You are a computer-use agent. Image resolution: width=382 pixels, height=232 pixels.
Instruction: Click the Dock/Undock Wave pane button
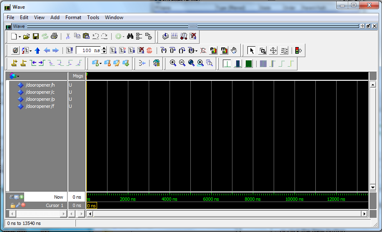coord(368,26)
